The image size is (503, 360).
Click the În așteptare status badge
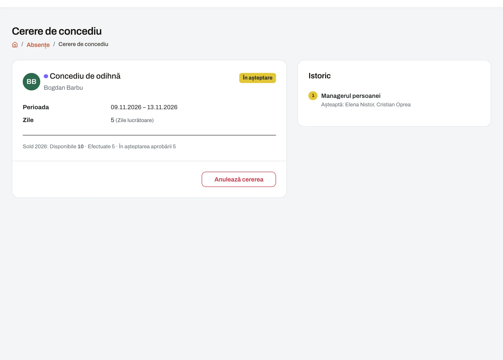(257, 78)
